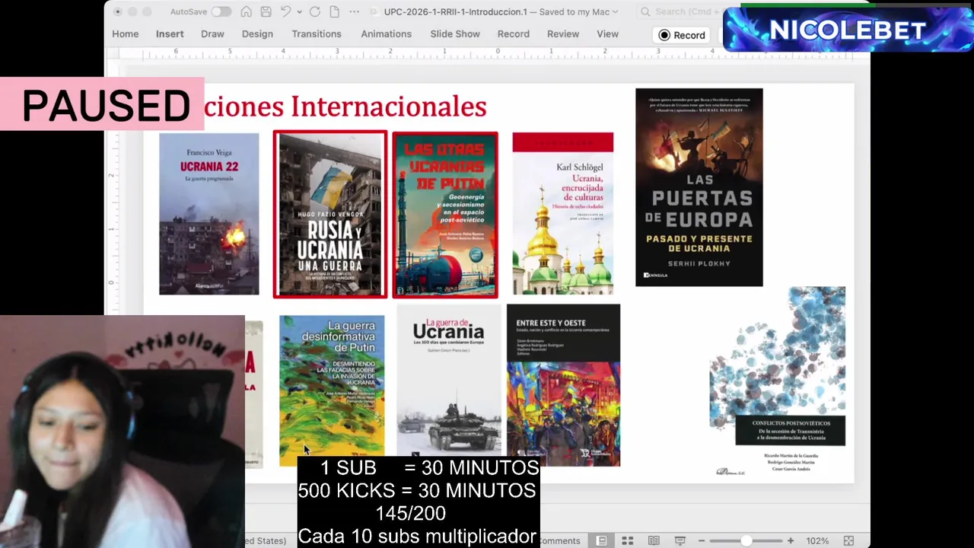This screenshot has width=974, height=548.
Task: Select the Ucrania 22 book cover image
Action: click(208, 214)
